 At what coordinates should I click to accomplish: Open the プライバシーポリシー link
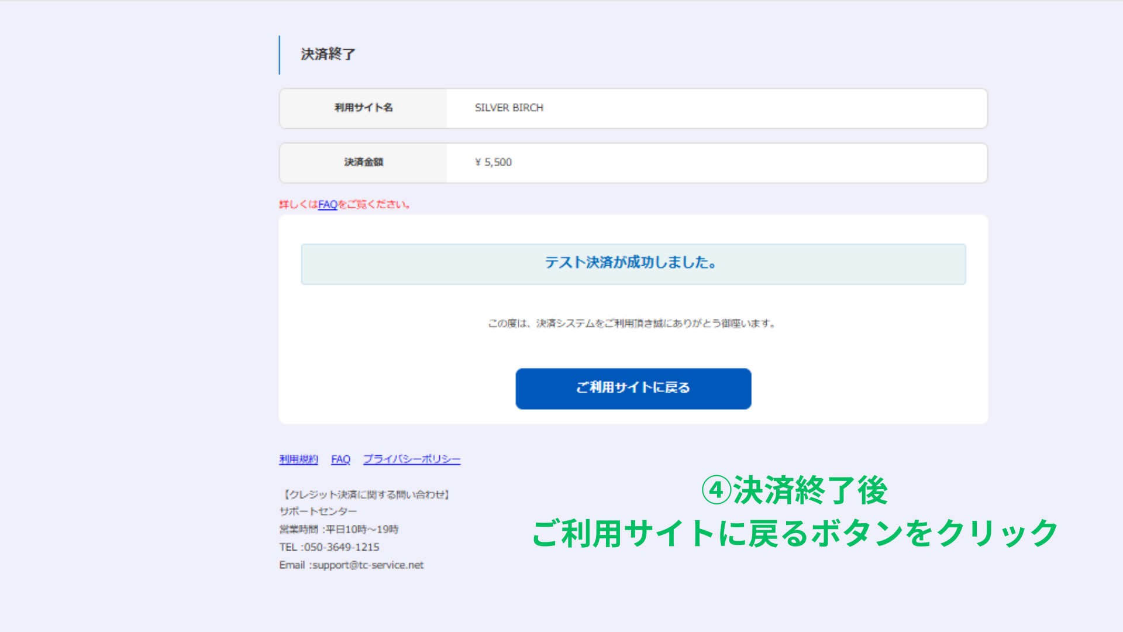coord(412,459)
